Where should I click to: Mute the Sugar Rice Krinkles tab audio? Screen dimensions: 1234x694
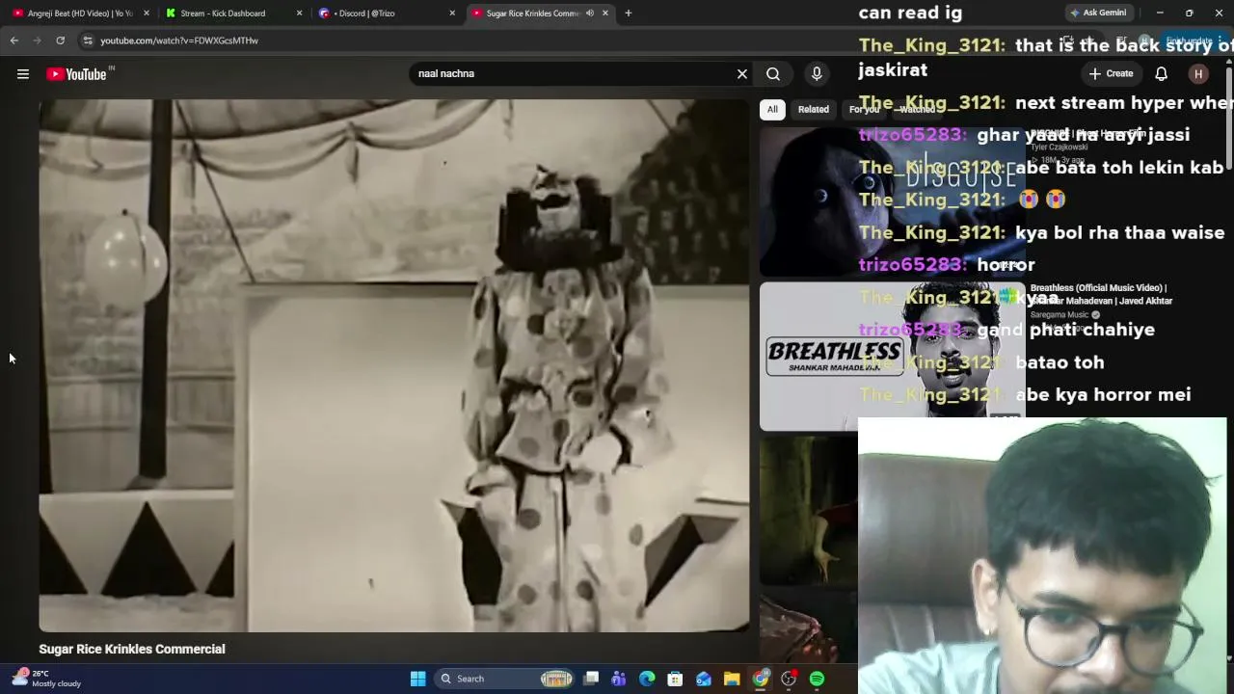pyautogui.click(x=589, y=13)
